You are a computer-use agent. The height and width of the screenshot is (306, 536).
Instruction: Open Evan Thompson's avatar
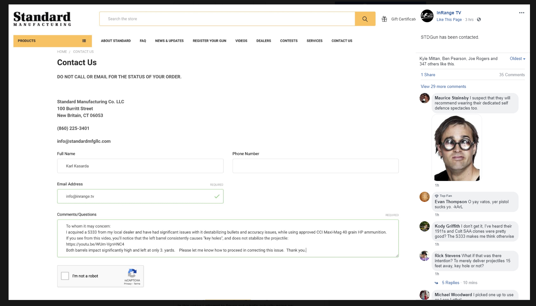coord(425,197)
